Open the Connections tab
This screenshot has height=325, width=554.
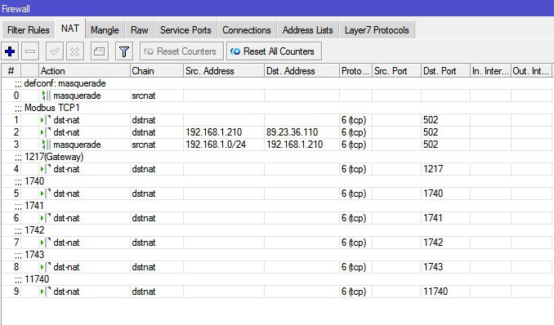[x=247, y=30]
